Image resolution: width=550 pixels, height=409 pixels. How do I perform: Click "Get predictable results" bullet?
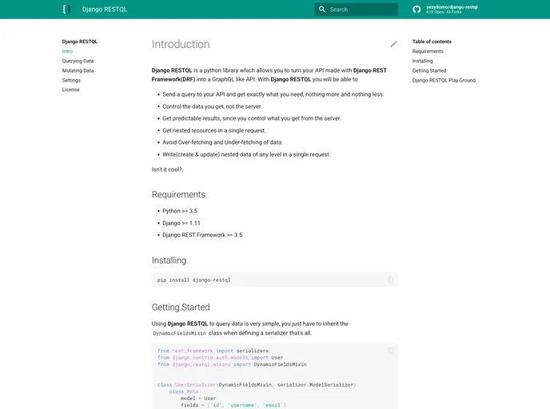pos(252,118)
